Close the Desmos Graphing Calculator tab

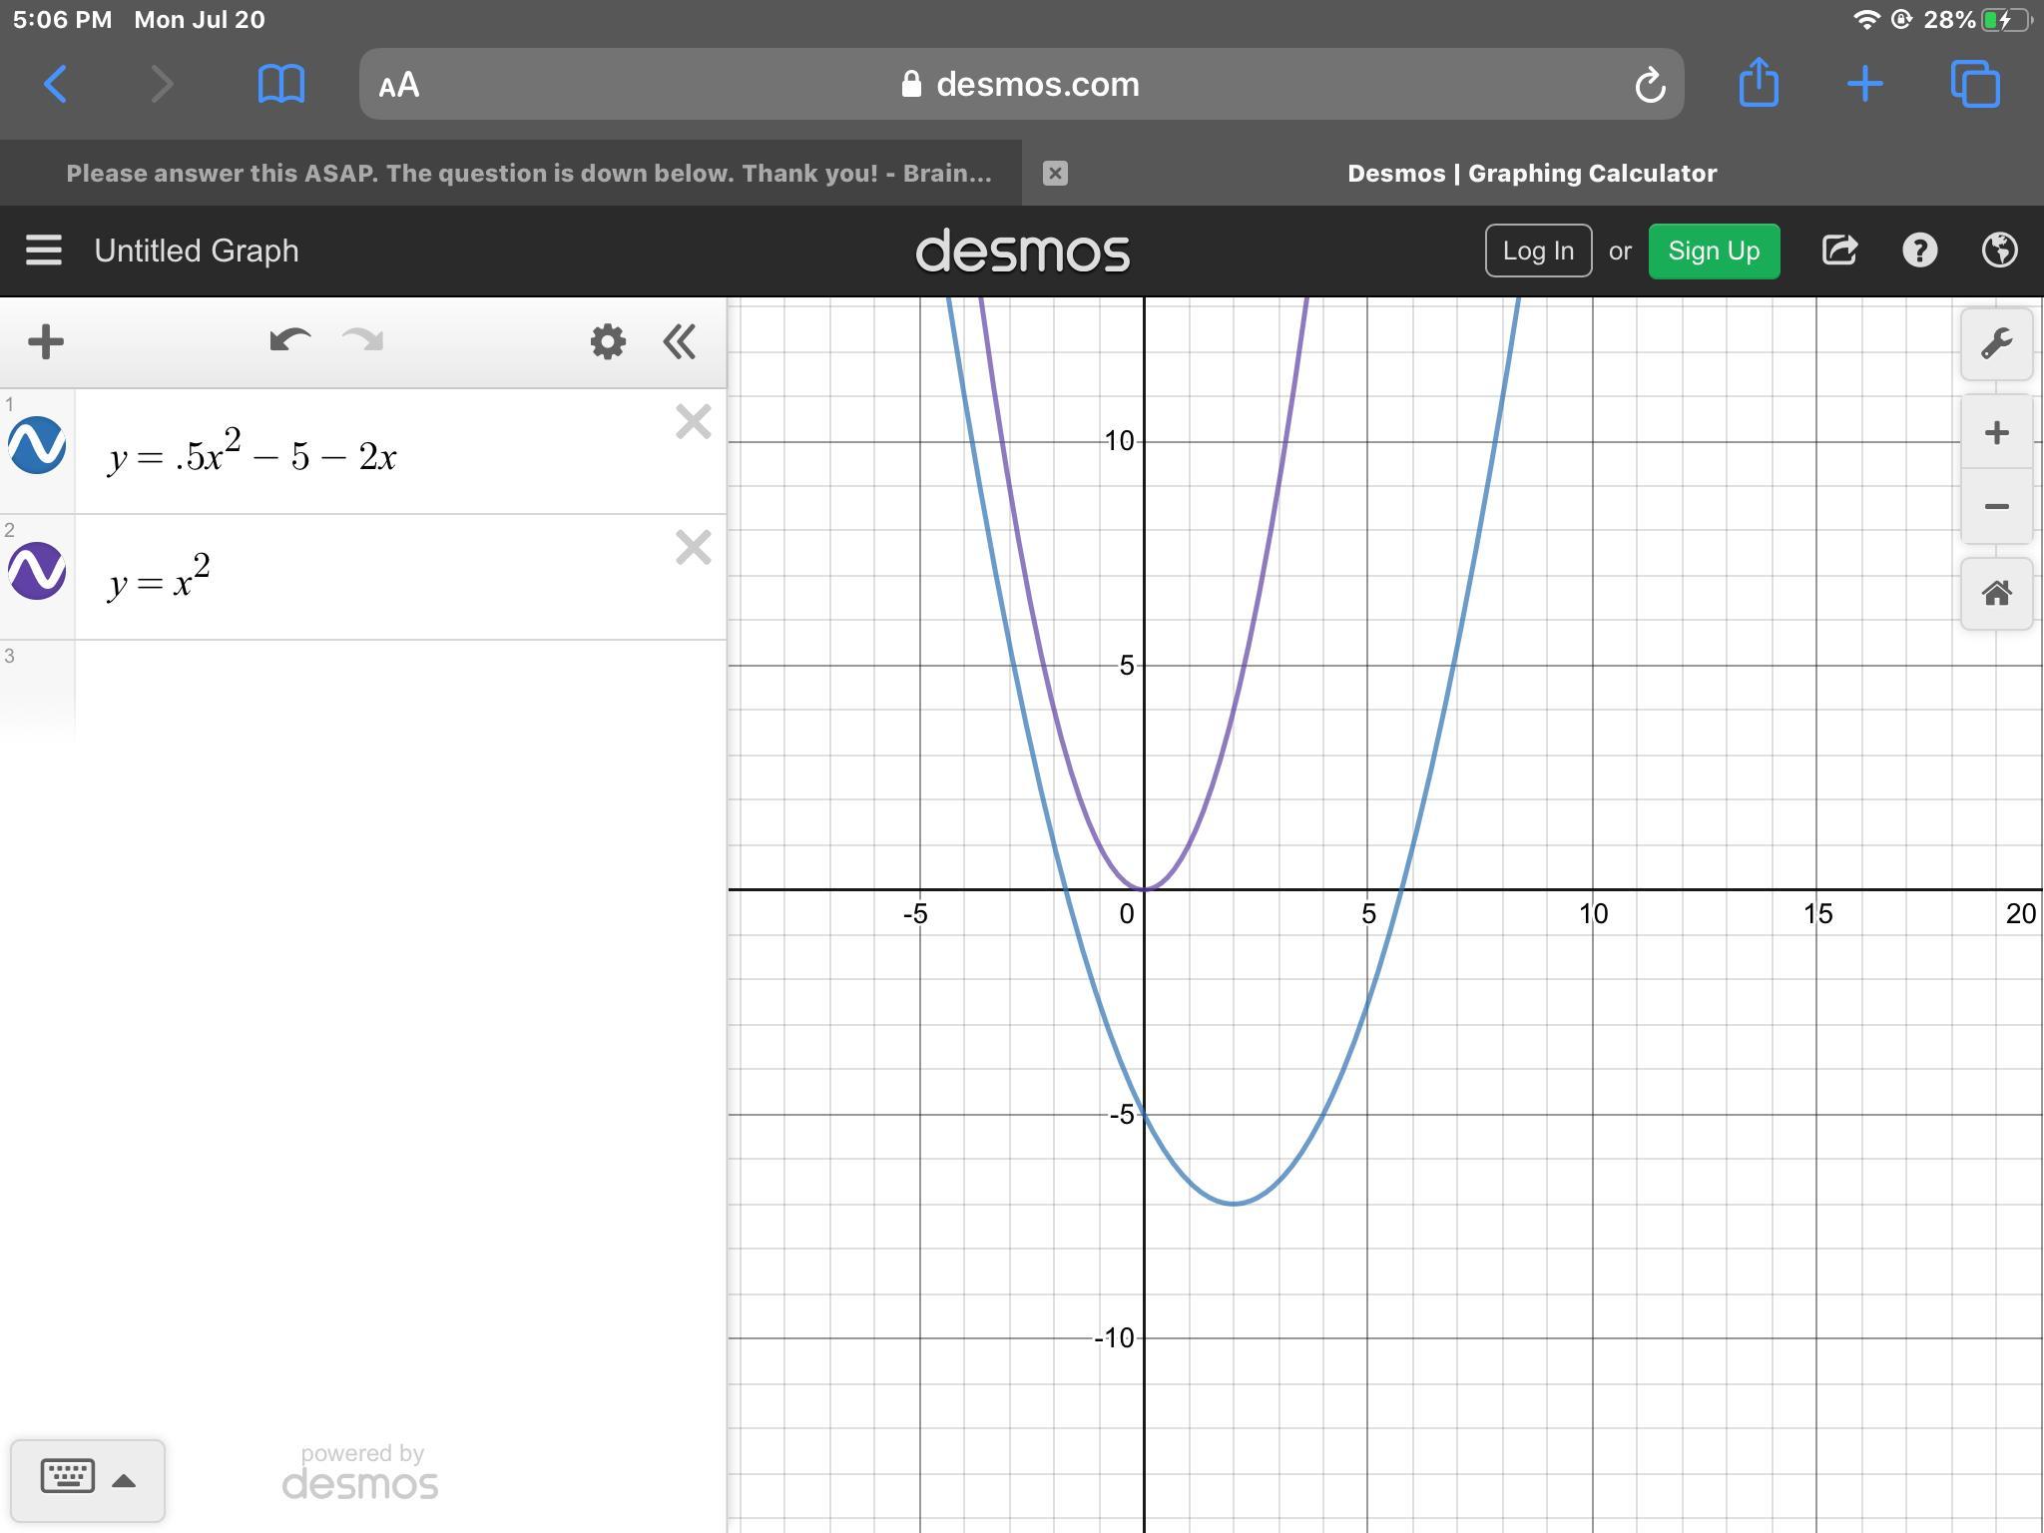pyautogui.click(x=1055, y=174)
